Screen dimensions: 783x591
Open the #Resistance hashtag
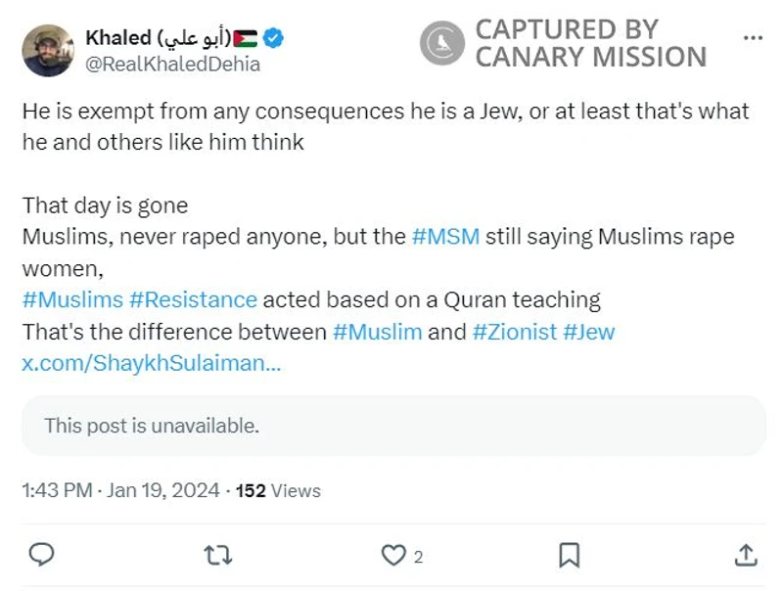coord(193,298)
